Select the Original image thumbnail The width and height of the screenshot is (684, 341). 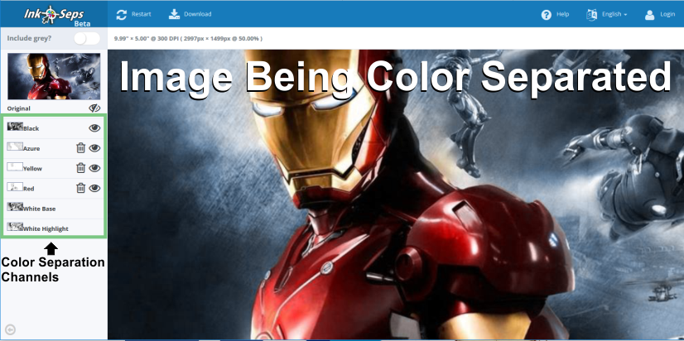tap(54, 76)
